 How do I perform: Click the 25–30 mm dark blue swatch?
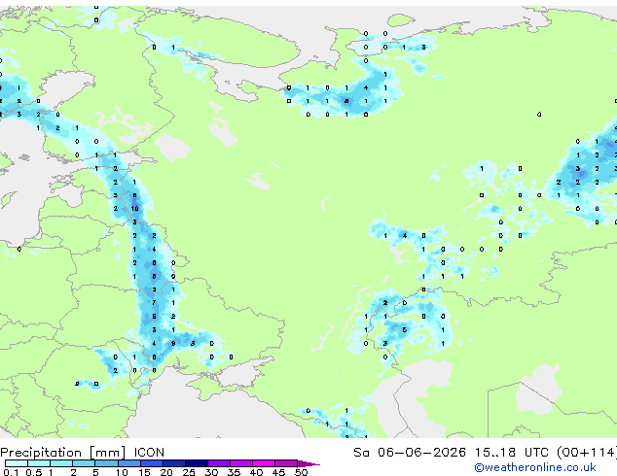point(197,463)
